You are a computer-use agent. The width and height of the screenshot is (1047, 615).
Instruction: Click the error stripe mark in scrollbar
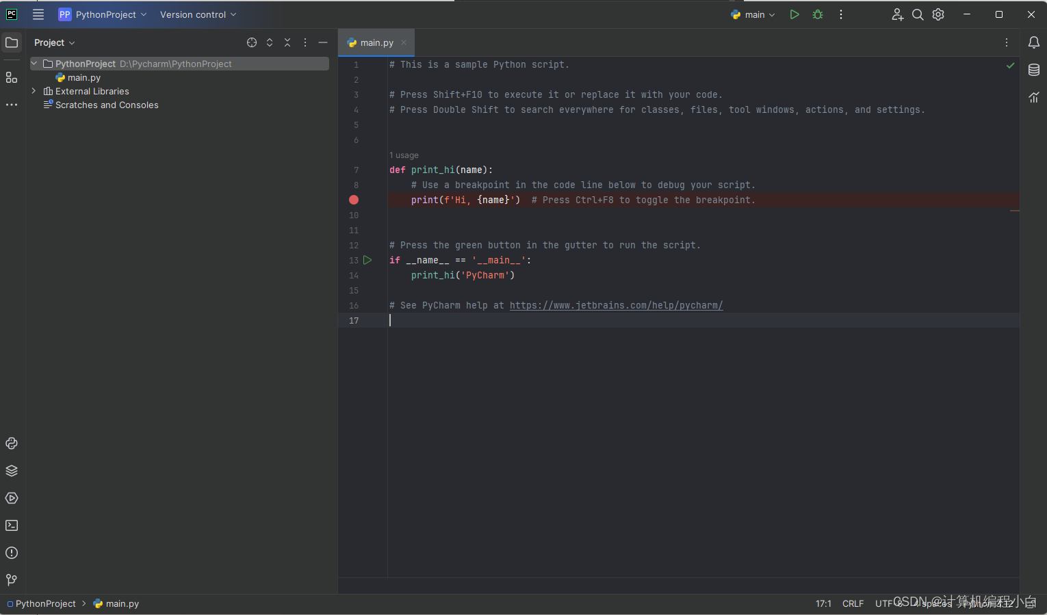tap(1015, 211)
